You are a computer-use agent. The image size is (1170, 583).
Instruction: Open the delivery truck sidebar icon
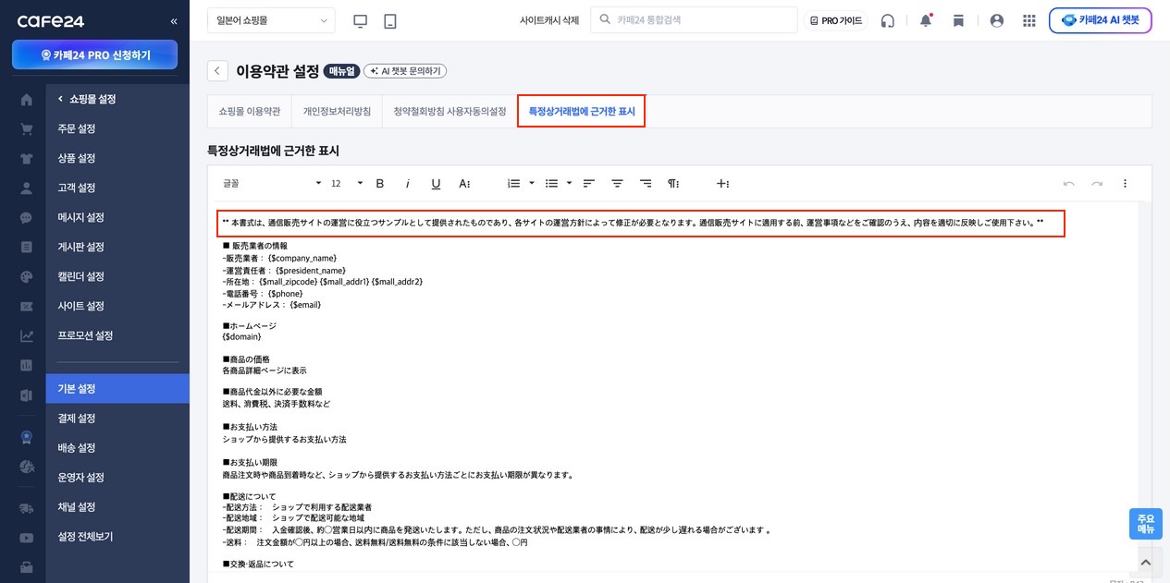click(27, 507)
